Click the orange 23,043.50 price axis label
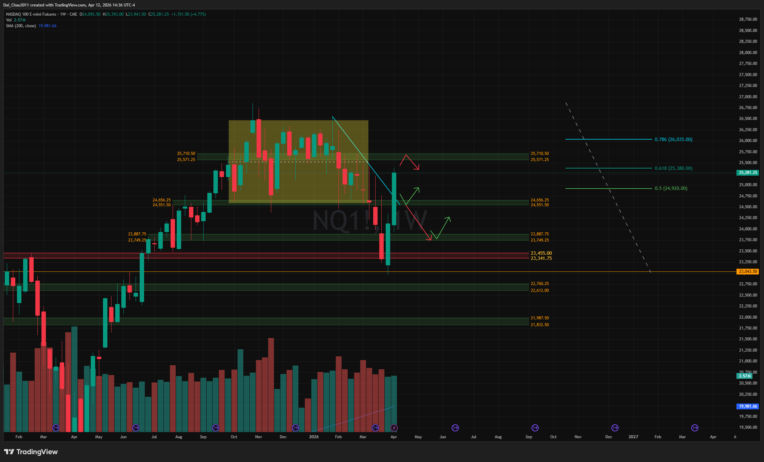Image resolution: width=764 pixels, height=462 pixels. pyautogui.click(x=748, y=271)
